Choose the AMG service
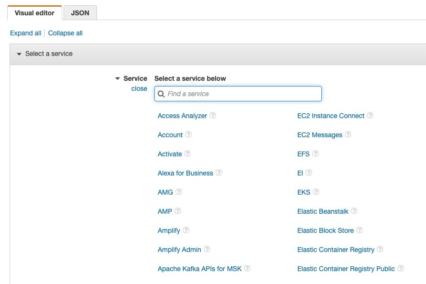The width and height of the screenshot is (426, 284). click(165, 192)
